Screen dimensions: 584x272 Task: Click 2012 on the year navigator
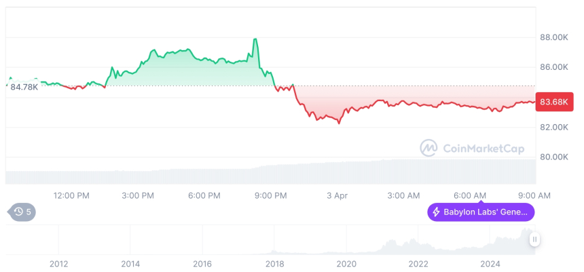(x=58, y=263)
